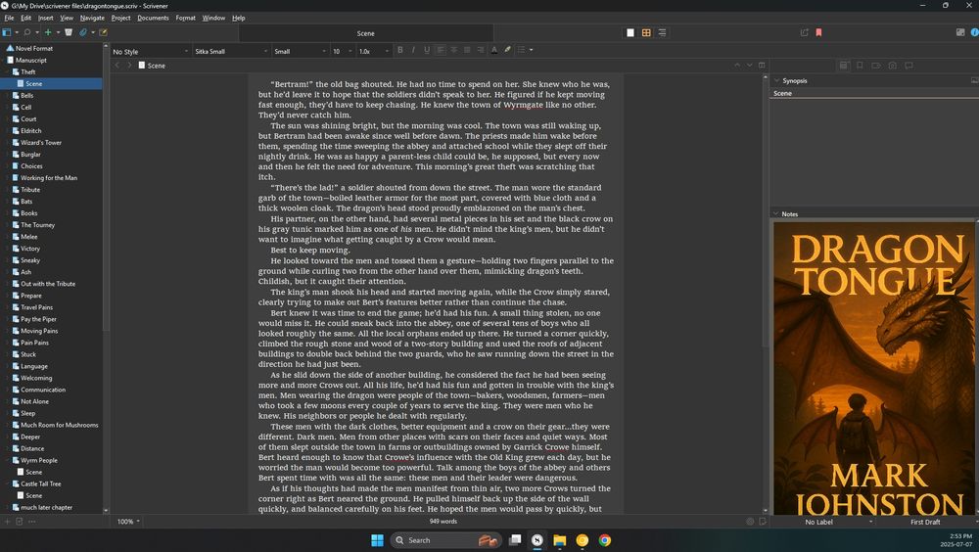
Task: Open the Small font variant dropdown
Action: (x=300, y=51)
